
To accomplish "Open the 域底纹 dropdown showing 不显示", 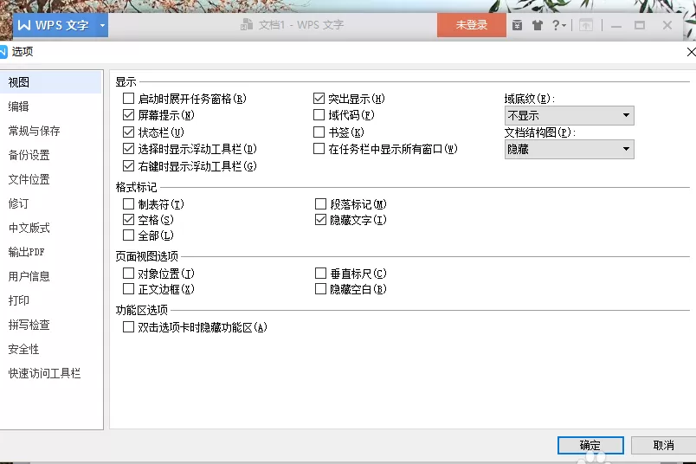I will (569, 115).
